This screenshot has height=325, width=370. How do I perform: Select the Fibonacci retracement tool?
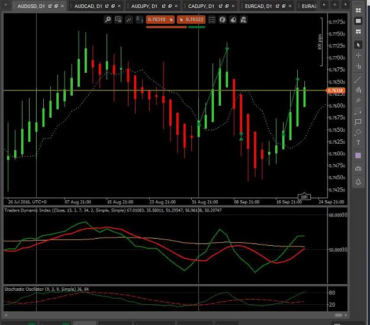[x=358, y=111]
